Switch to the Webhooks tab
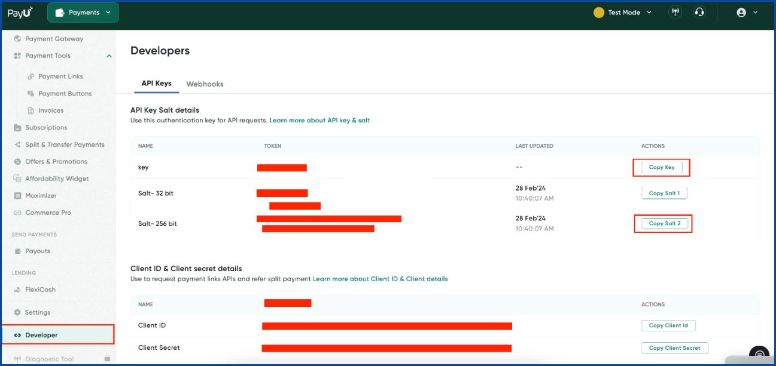 205,84
